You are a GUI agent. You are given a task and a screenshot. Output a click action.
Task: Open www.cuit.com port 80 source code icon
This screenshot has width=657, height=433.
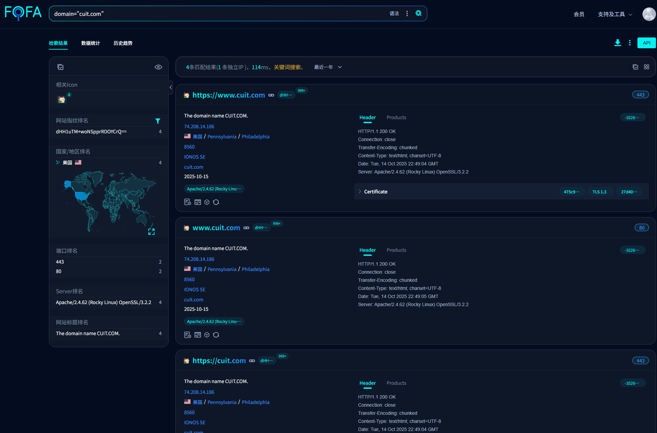click(x=198, y=335)
